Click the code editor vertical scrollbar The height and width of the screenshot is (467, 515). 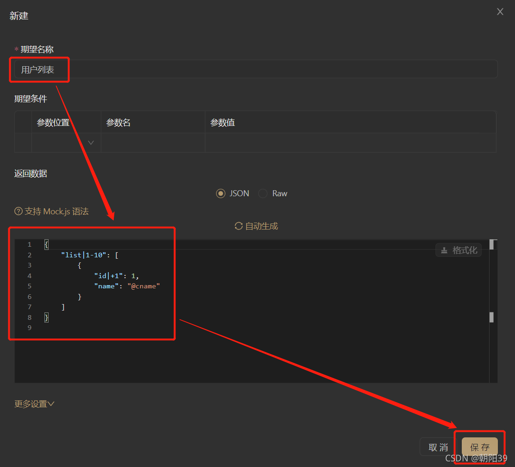coord(492,317)
